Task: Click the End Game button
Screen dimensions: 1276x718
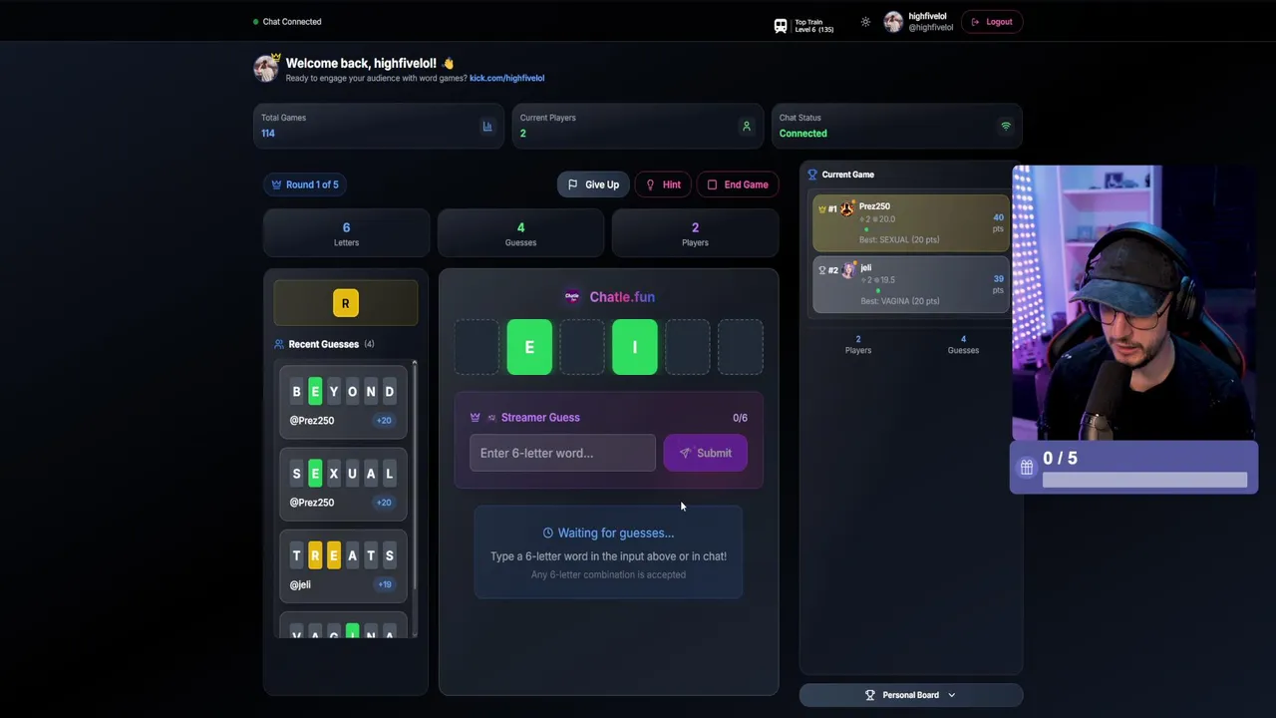Action: click(738, 184)
